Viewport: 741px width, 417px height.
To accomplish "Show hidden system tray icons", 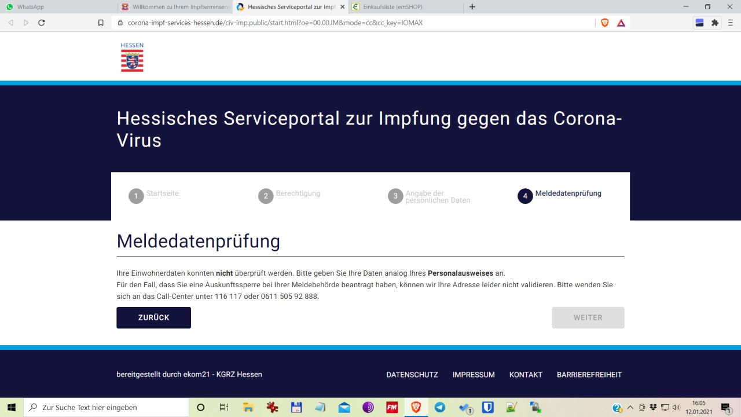I will (630, 407).
